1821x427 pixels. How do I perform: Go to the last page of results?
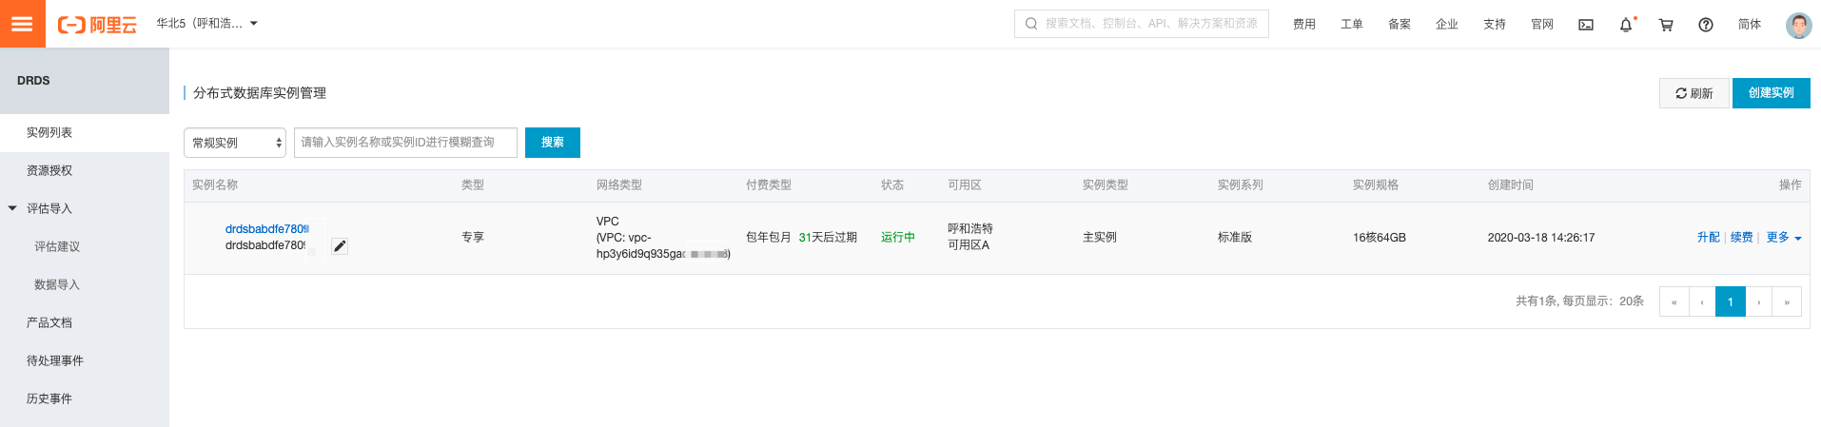1787,301
